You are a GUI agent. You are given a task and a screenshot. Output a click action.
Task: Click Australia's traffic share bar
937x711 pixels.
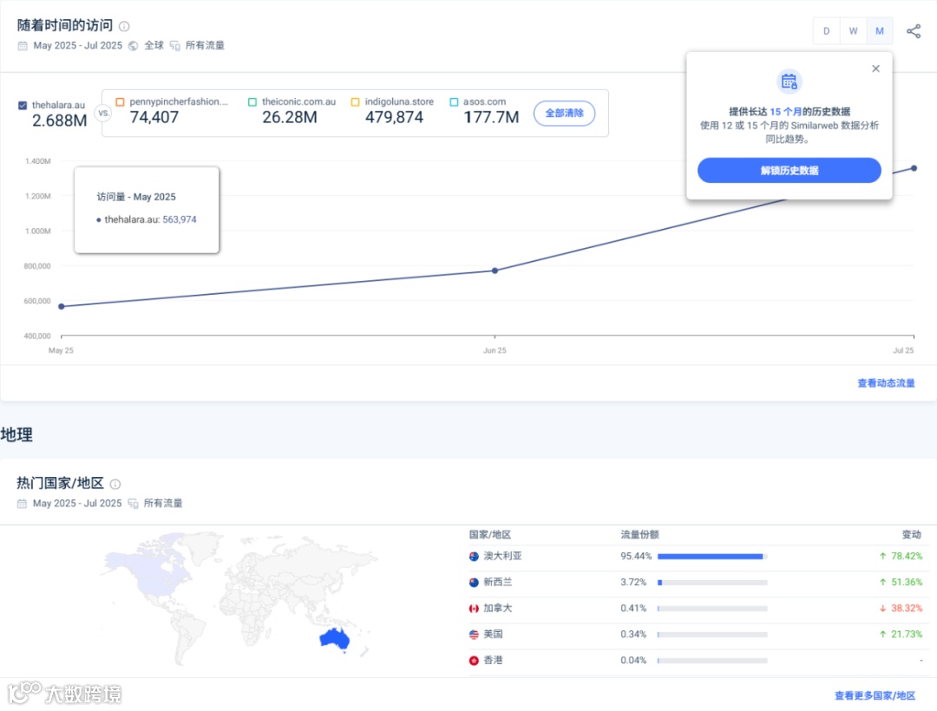click(712, 557)
